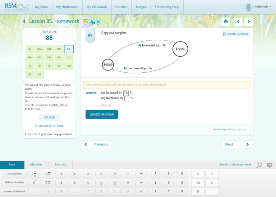Select problem 47e tile
Viewport: 276px width, 197px height.
[49, 58]
